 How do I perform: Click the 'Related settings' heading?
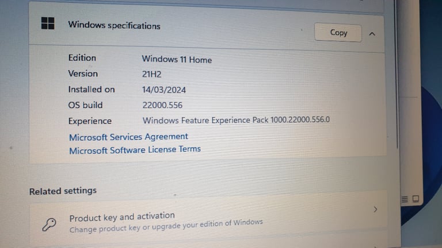click(x=63, y=191)
